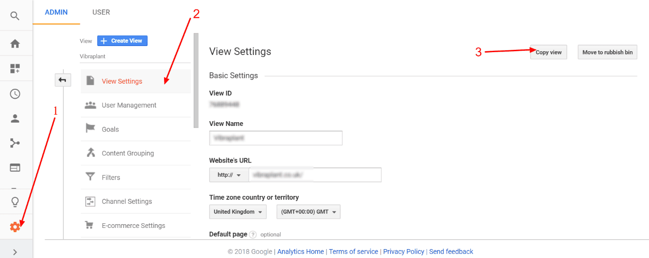Open the Privacy Policy footer link
This screenshot has height=258, width=649.
point(404,251)
